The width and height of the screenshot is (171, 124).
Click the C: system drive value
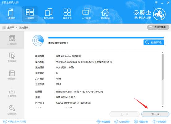coord(57,73)
